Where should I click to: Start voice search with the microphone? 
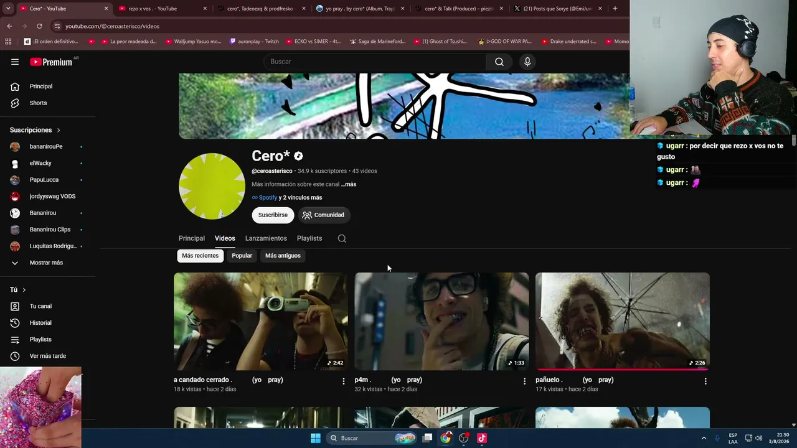(527, 62)
